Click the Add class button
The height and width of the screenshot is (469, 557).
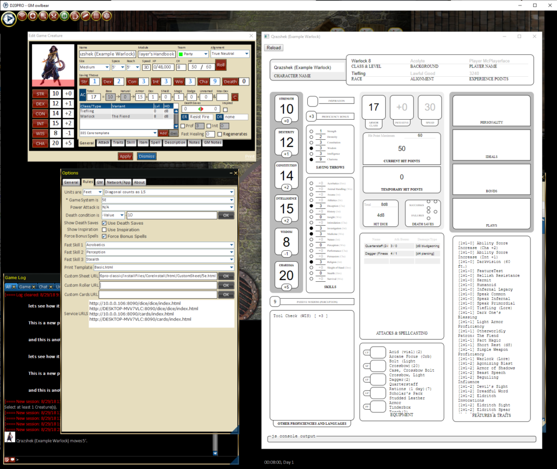(163, 133)
